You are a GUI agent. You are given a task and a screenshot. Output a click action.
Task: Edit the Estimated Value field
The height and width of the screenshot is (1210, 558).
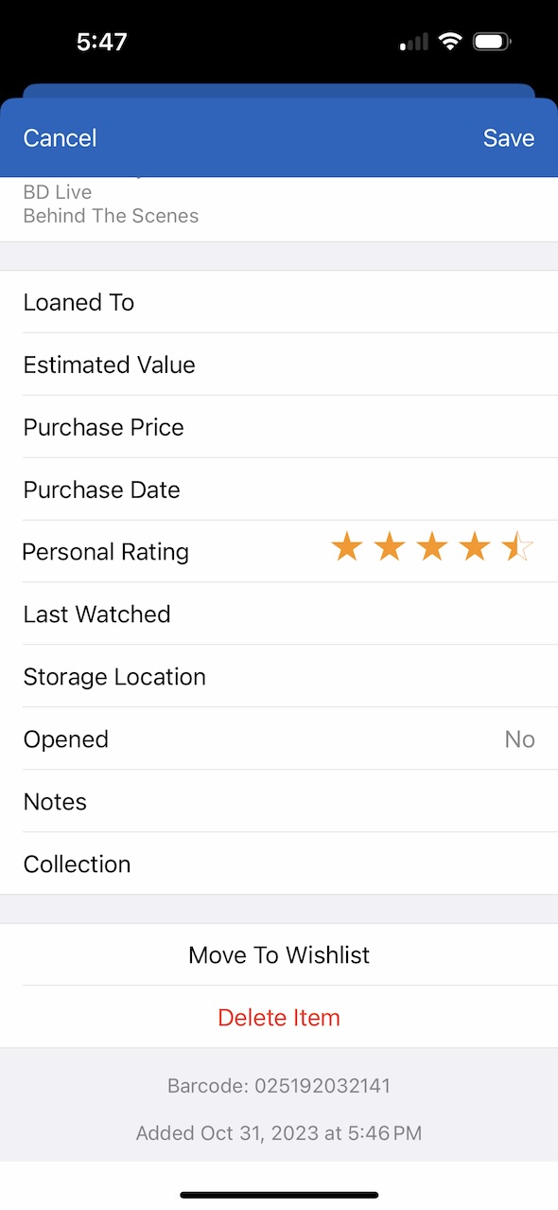pyautogui.click(x=279, y=365)
